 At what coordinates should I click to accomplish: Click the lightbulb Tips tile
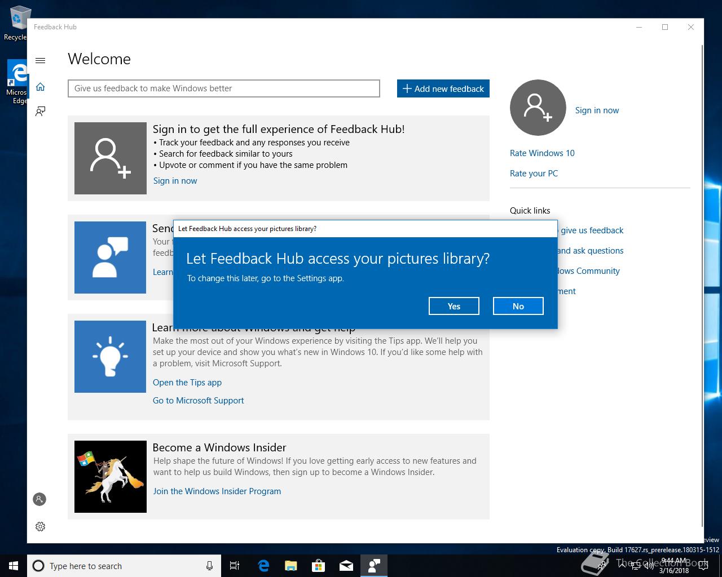(111, 357)
